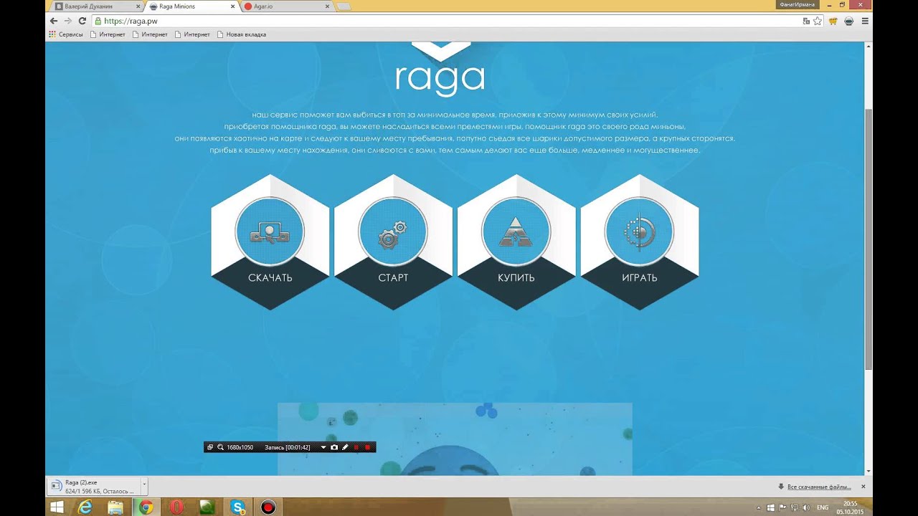
Task: Open the Chrome hamburger menu
Action: (865, 21)
